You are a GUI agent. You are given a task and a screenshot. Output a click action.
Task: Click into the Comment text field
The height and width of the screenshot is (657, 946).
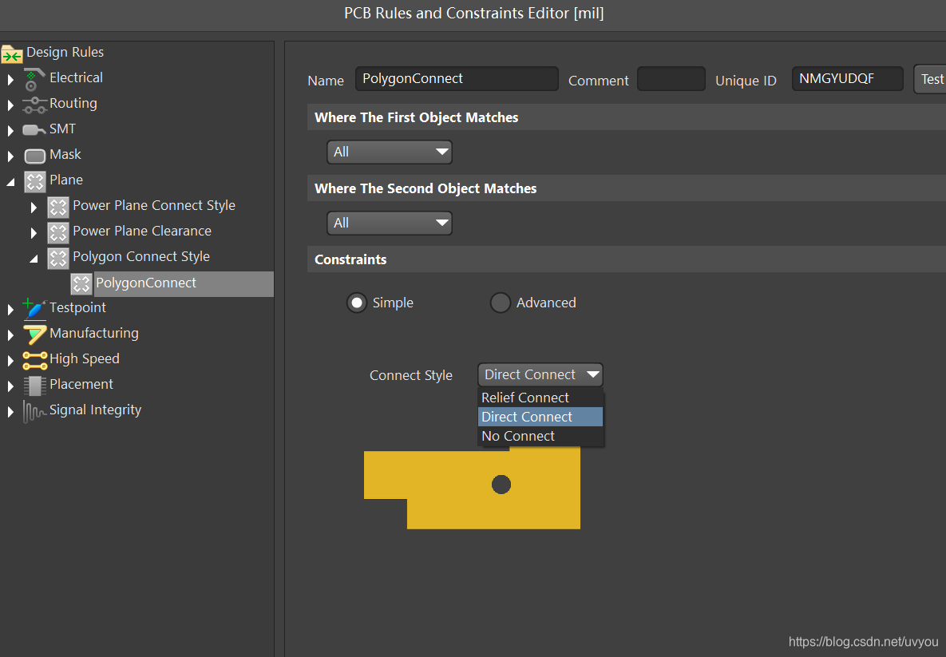click(x=671, y=79)
